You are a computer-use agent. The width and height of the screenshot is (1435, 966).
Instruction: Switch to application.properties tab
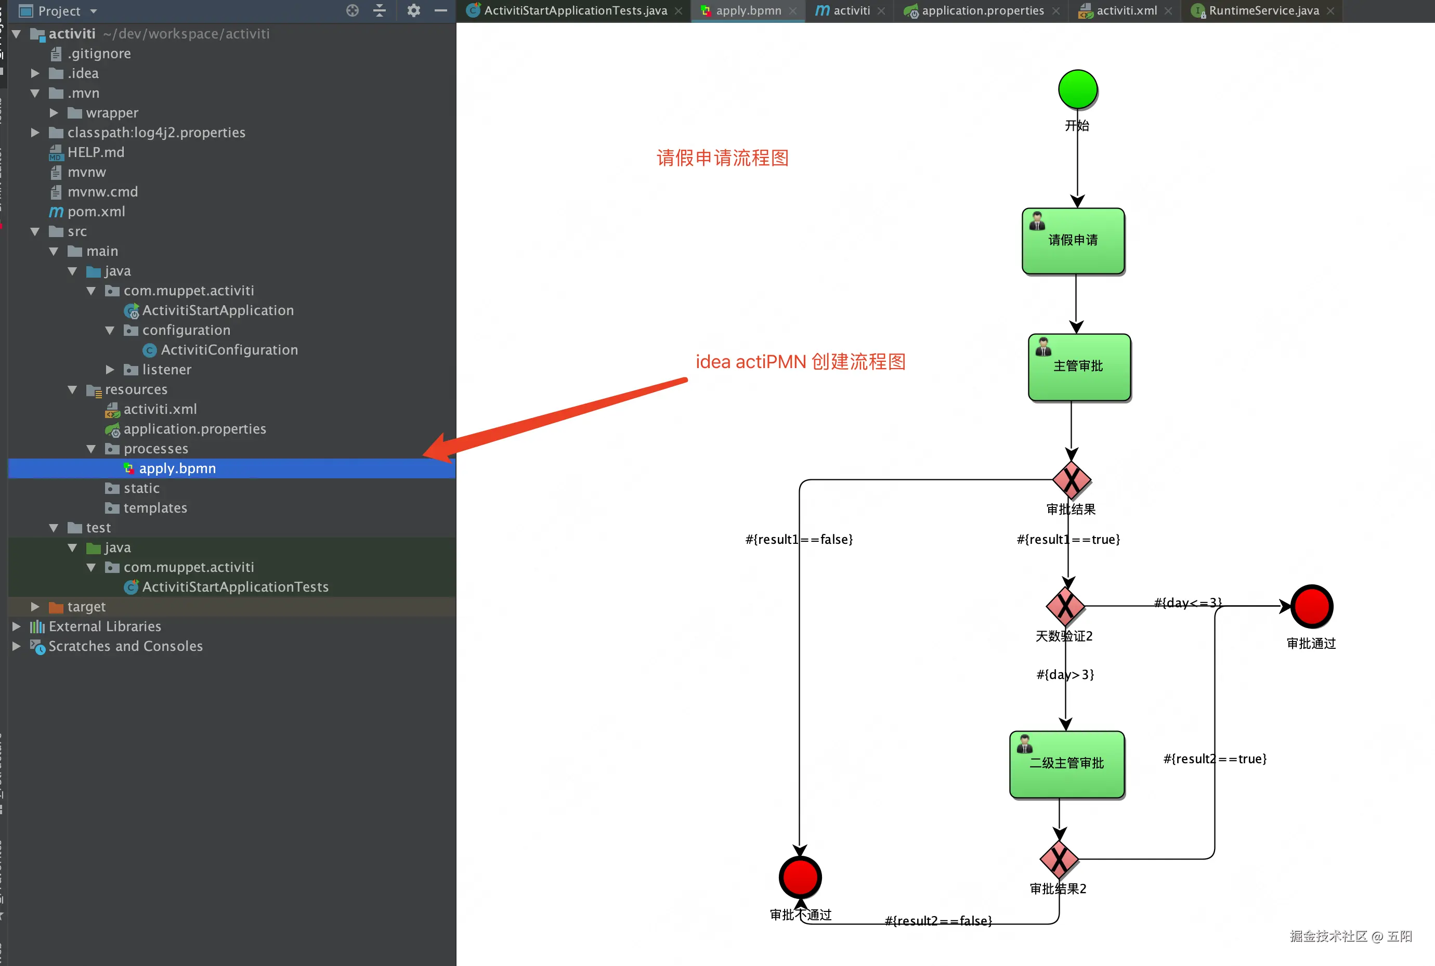(982, 10)
